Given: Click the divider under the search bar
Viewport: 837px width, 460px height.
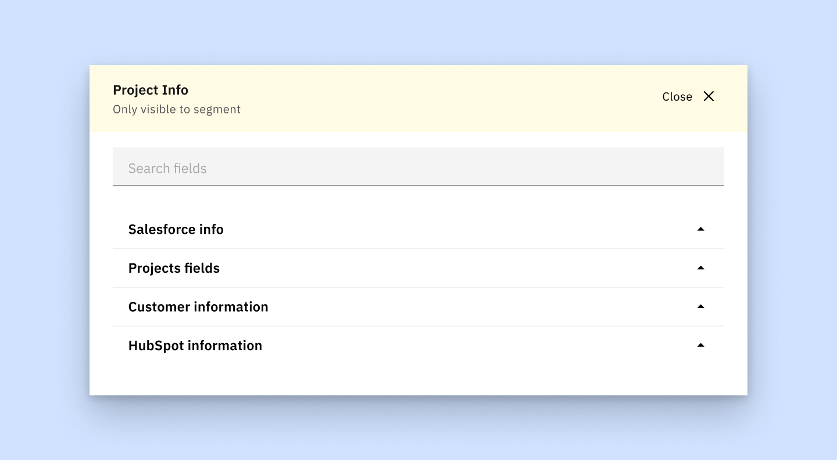Looking at the screenshot, I should click(x=419, y=186).
